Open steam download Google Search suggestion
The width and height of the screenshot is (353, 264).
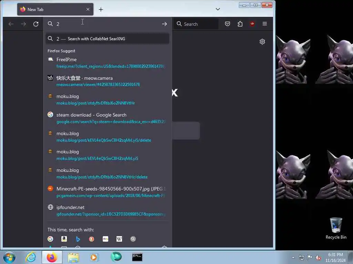point(108,118)
